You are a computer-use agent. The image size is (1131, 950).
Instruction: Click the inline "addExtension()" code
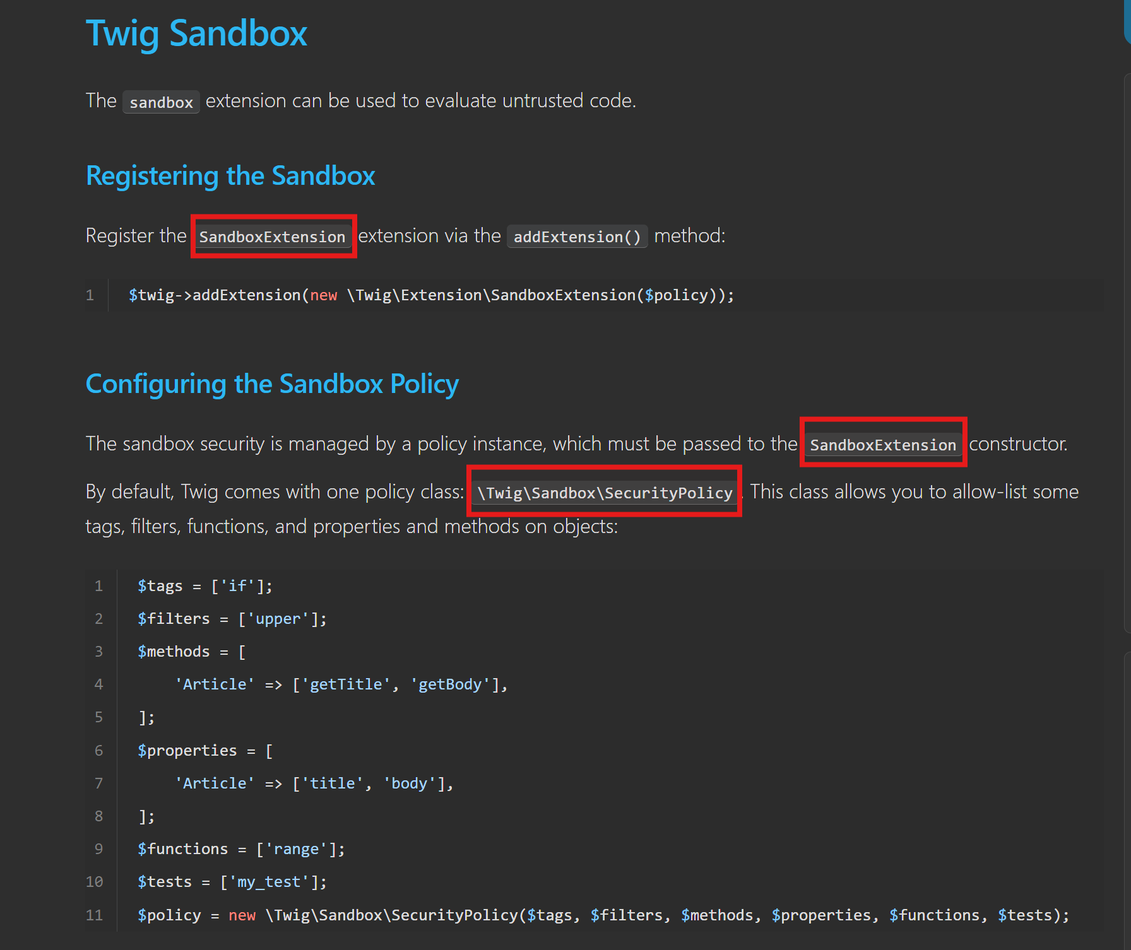coord(577,237)
